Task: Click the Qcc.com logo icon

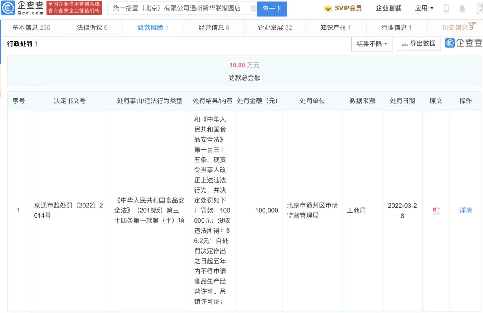Action: coord(8,8)
